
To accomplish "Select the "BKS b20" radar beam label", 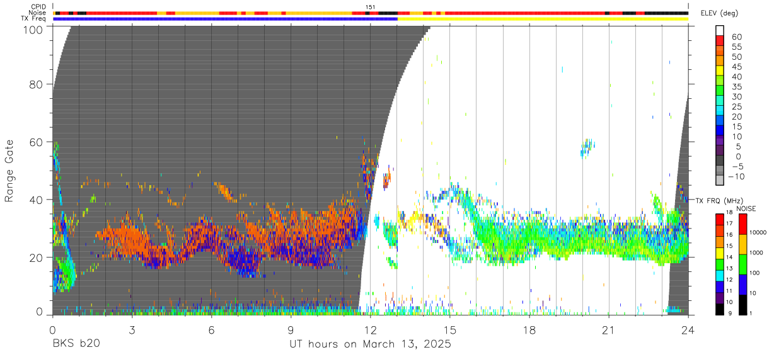I will coord(76,344).
